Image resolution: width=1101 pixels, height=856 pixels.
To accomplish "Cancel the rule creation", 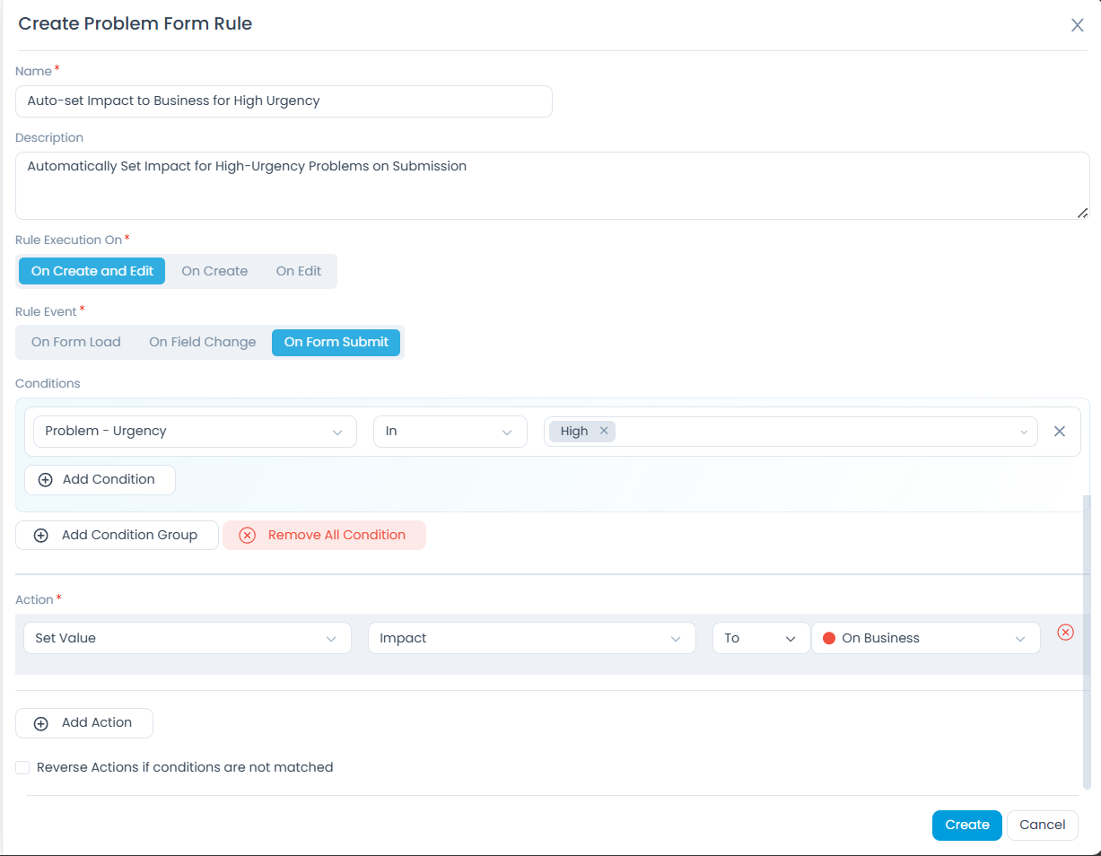I will pyautogui.click(x=1042, y=825).
